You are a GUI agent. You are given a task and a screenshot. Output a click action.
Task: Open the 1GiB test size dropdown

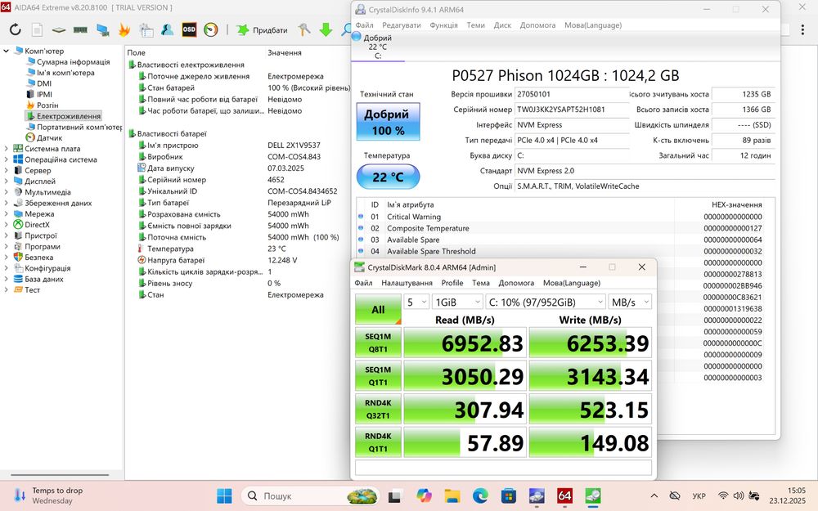(457, 302)
